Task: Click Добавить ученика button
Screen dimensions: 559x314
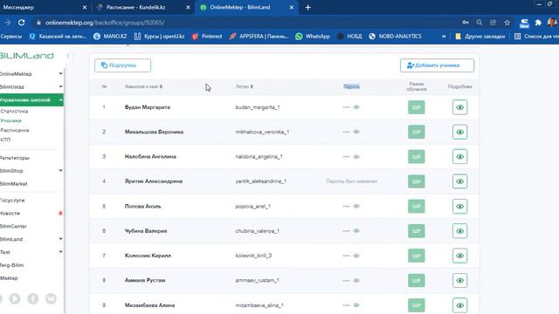Action: (x=437, y=65)
